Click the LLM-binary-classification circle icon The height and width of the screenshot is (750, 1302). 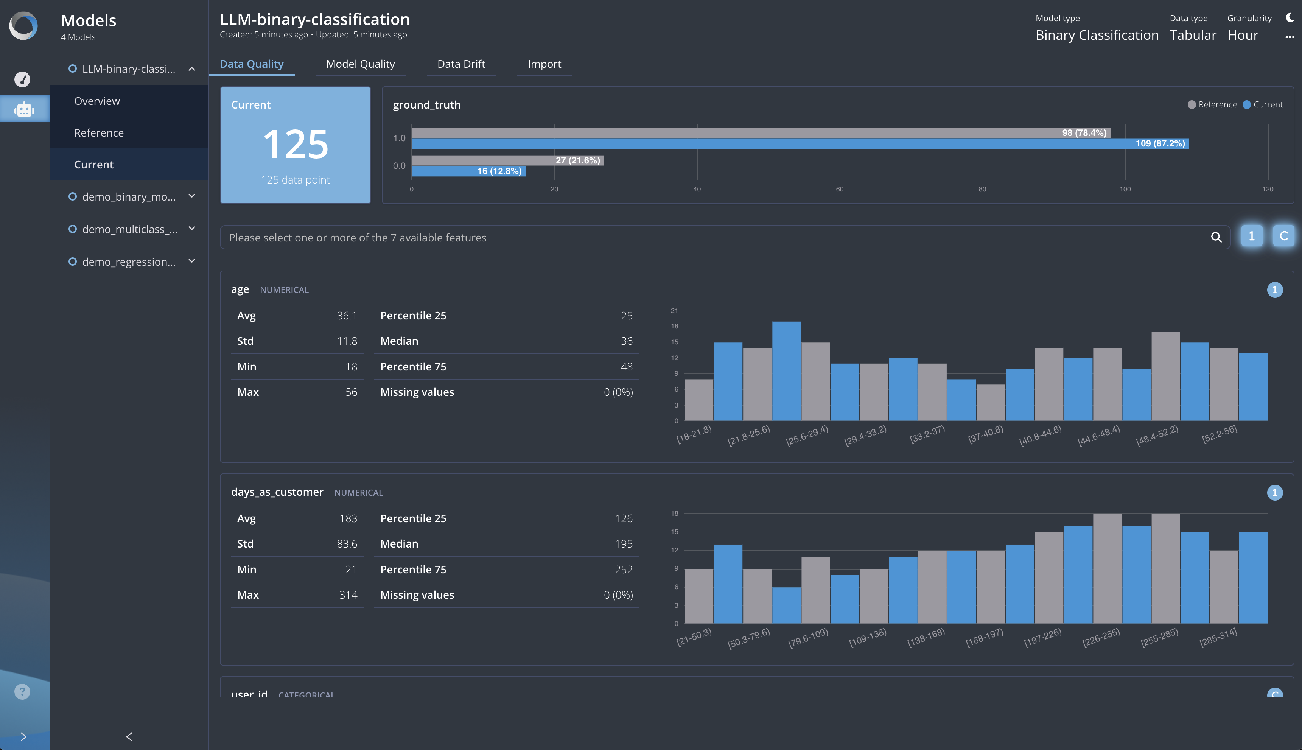pos(73,68)
